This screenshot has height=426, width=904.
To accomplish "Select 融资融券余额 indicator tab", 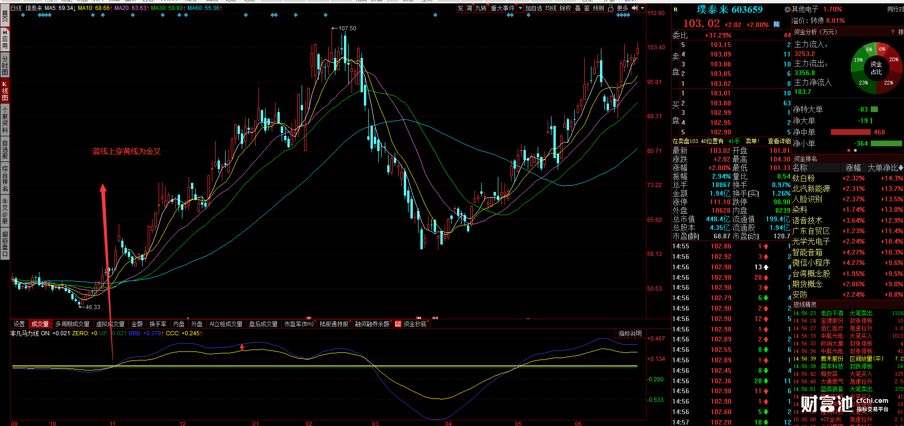I will 372,324.
